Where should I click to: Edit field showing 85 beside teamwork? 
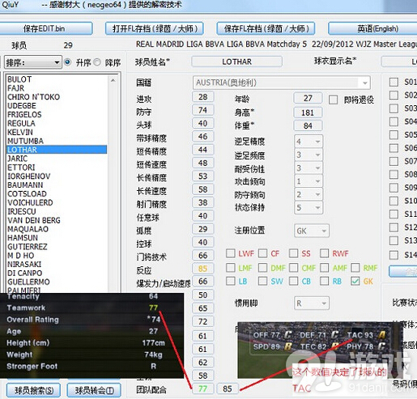[x=228, y=388]
